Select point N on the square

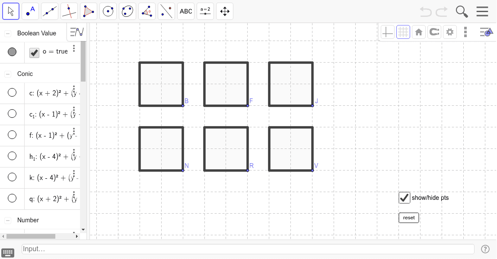pos(183,171)
